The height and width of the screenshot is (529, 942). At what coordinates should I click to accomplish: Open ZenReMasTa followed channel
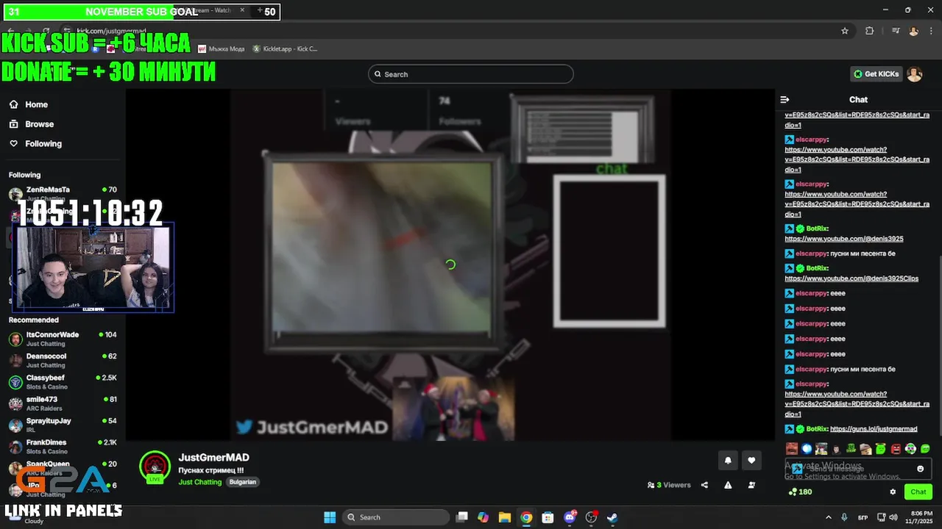click(62, 193)
